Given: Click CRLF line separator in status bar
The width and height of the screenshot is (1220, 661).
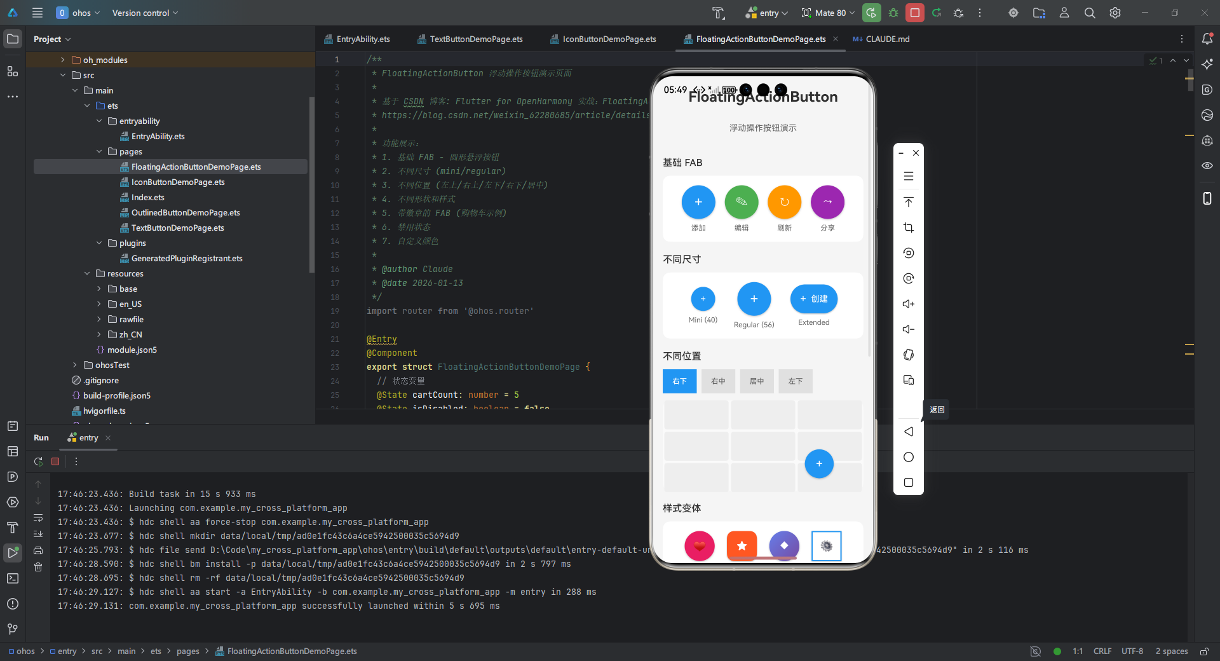Looking at the screenshot, I should click(1102, 651).
